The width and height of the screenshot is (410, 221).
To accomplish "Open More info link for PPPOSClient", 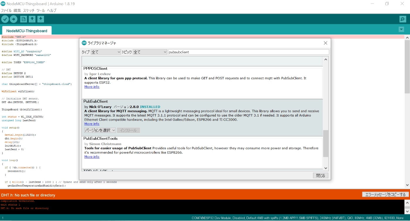I will coord(92,87).
